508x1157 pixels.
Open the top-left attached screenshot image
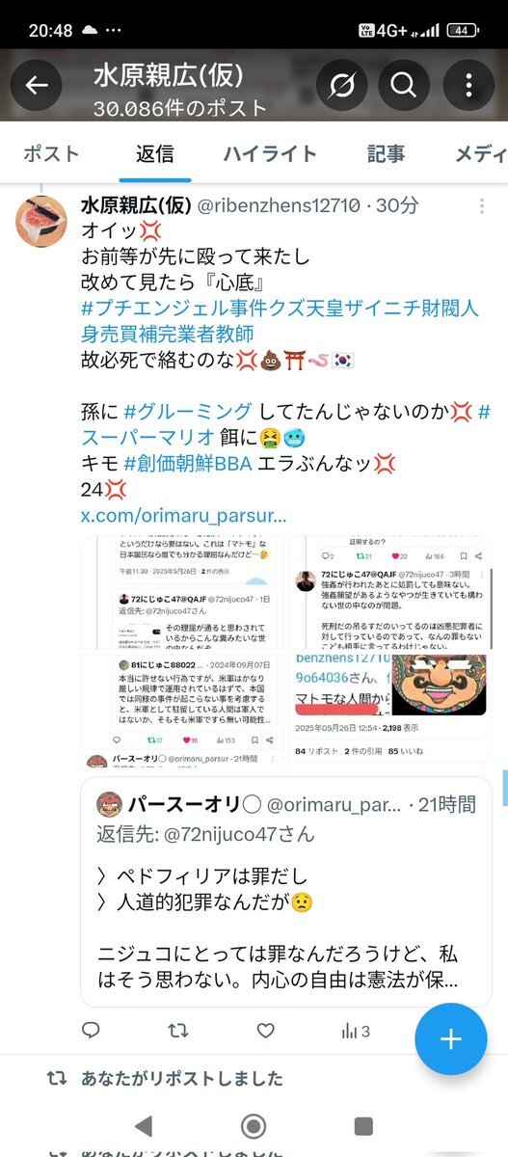pos(182,591)
